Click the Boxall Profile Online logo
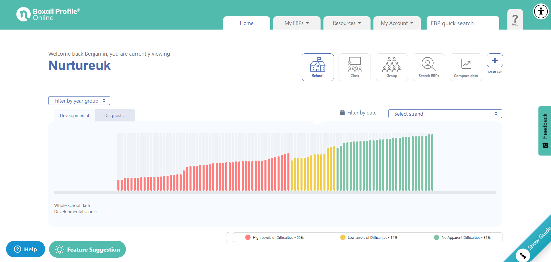The image size is (551, 262). tap(48, 14)
